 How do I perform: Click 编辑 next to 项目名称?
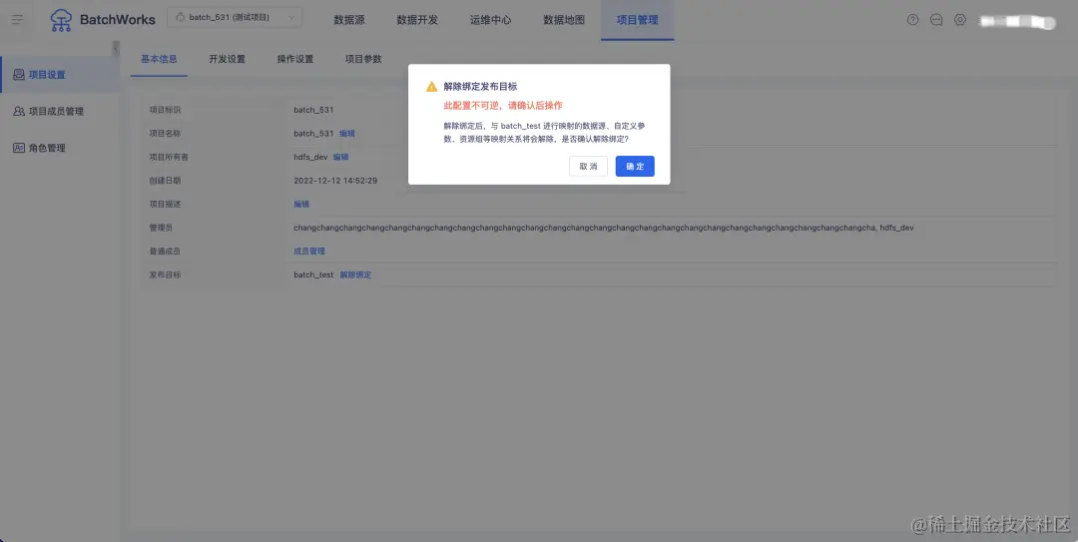pos(347,134)
